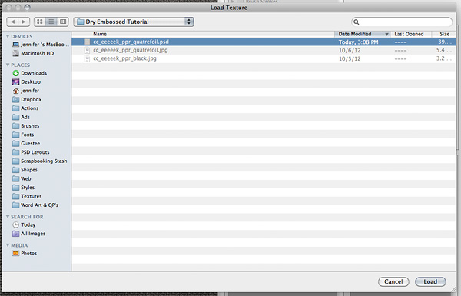The height and width of the screenshot is (296, 461).
Task: Open the Styles folder in the sidebar
Action: [24, 188]
